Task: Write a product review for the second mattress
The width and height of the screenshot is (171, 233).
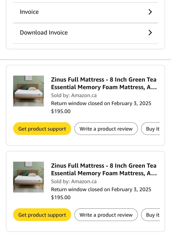Action: point(106,215)
